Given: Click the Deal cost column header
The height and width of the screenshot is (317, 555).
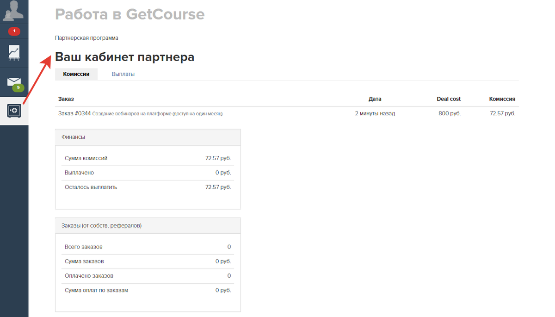Looking at the screenshot, I should tap(449, 99).
